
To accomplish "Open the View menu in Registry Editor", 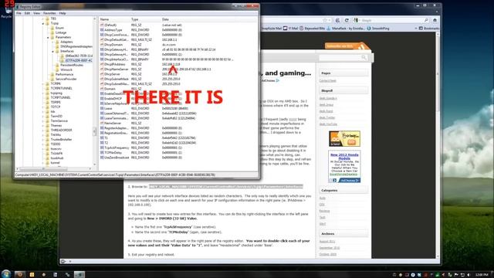I will point(36,13).
